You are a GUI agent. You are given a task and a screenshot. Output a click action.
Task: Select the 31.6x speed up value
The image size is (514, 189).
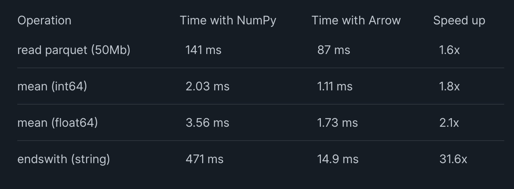453,159
